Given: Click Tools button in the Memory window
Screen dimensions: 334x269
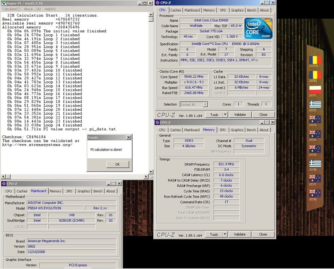Looking at the screenshot, I should click(214, 234).
